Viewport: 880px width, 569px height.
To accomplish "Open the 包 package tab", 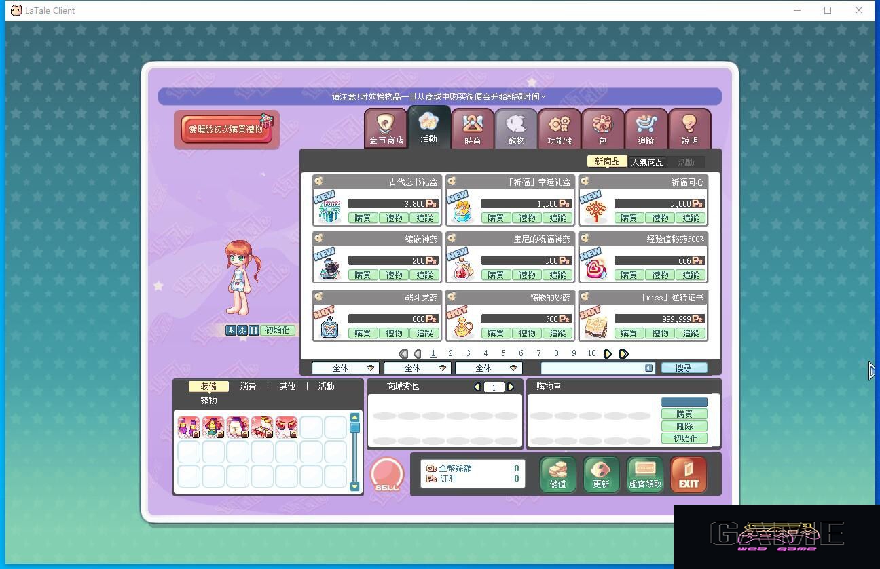I will [x=603, y=128].
